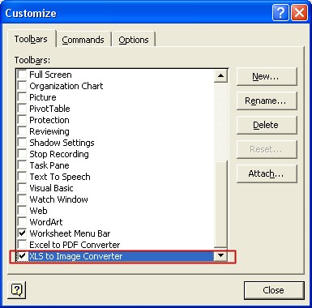
Task: Open the Options tab
Action: (x=134, y=40)
